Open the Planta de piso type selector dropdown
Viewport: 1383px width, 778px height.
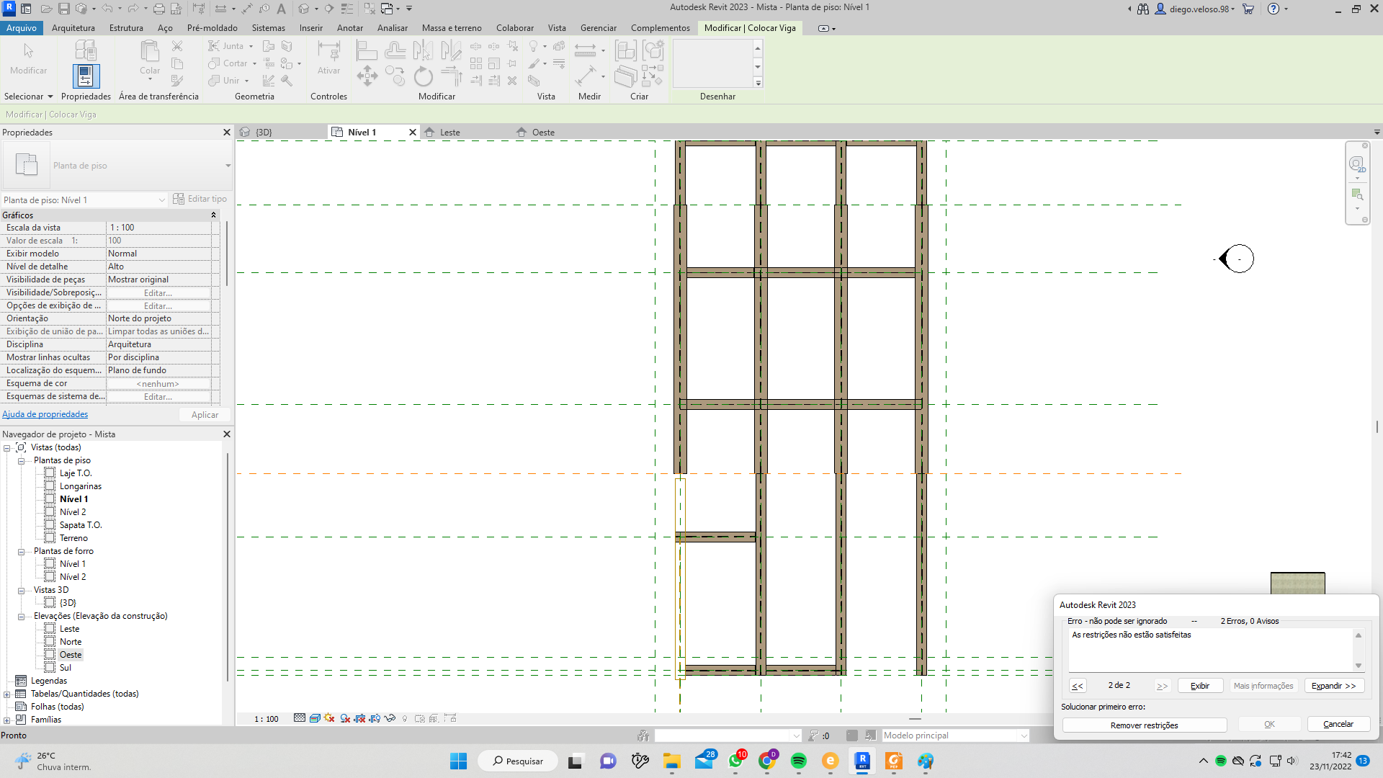228,166
